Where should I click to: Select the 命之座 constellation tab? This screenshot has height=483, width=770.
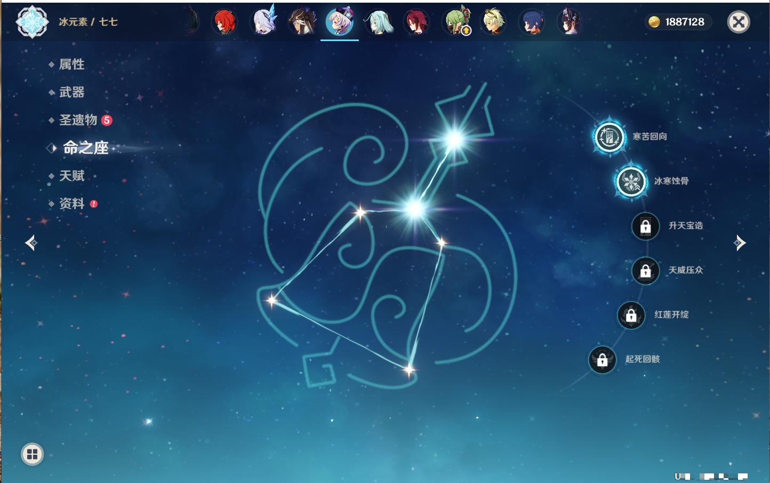85,148
